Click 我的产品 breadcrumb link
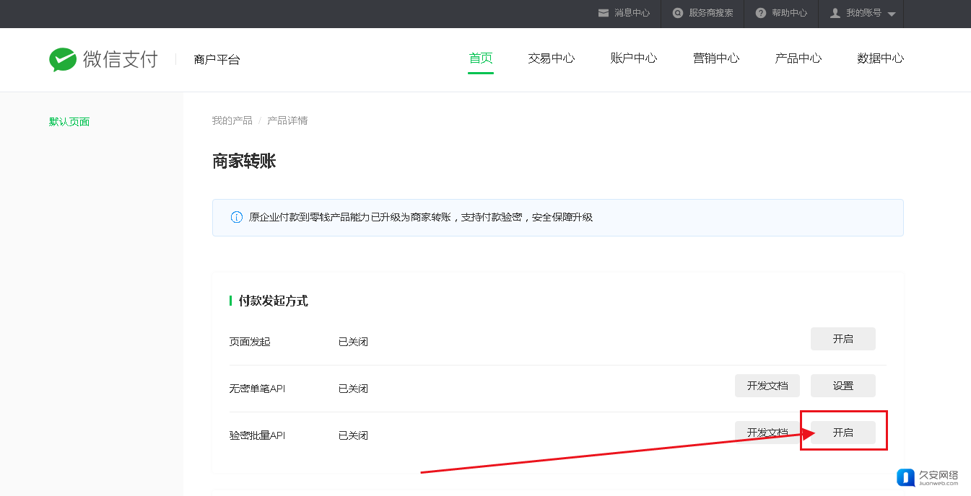 tap(232, 120)
